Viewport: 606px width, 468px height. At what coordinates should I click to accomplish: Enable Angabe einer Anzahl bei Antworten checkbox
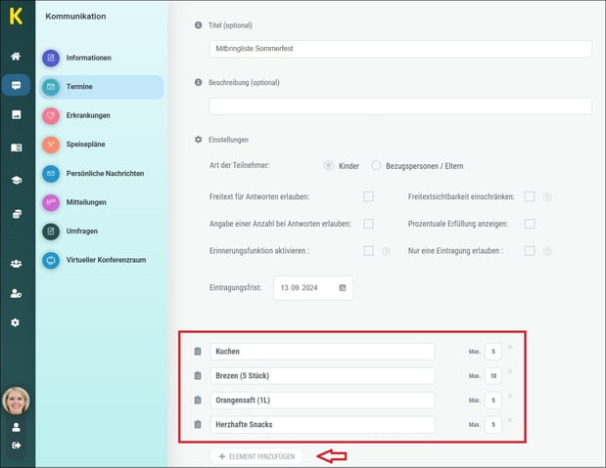[368, 224]
